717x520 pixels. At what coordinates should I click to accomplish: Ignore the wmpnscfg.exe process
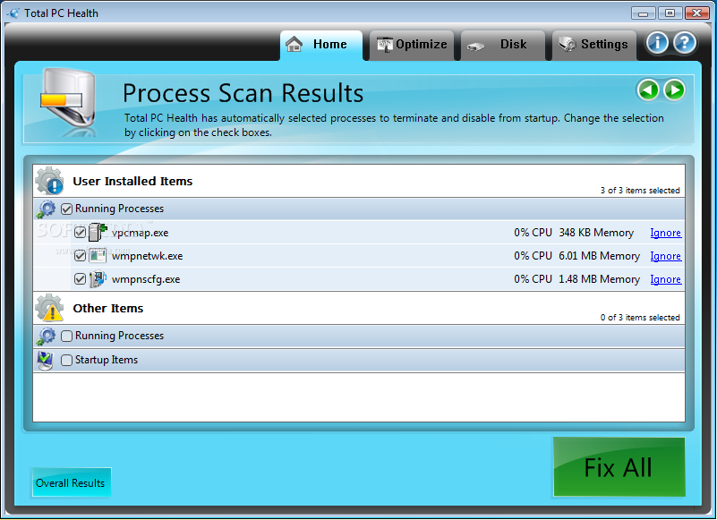665,279
